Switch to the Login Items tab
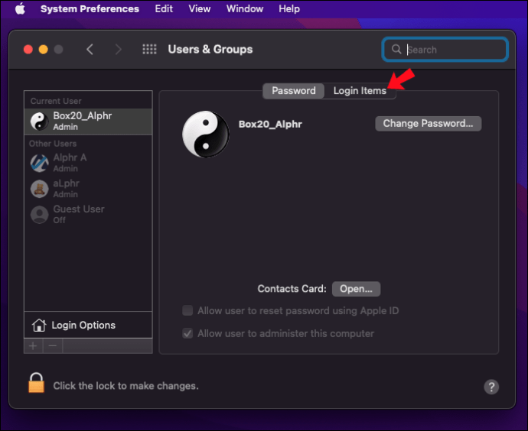 [360, 91]
